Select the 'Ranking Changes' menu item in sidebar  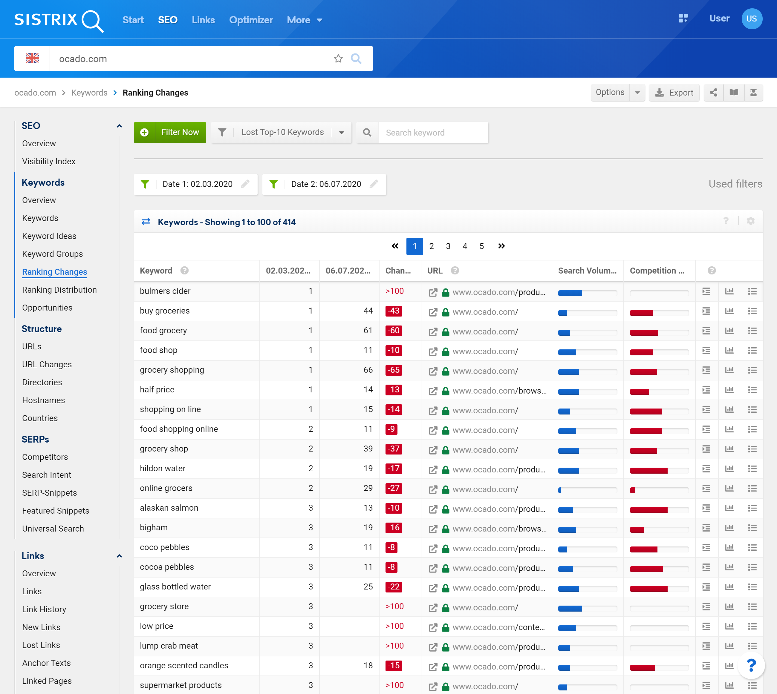pyautogui.click(x=54, y=271)
